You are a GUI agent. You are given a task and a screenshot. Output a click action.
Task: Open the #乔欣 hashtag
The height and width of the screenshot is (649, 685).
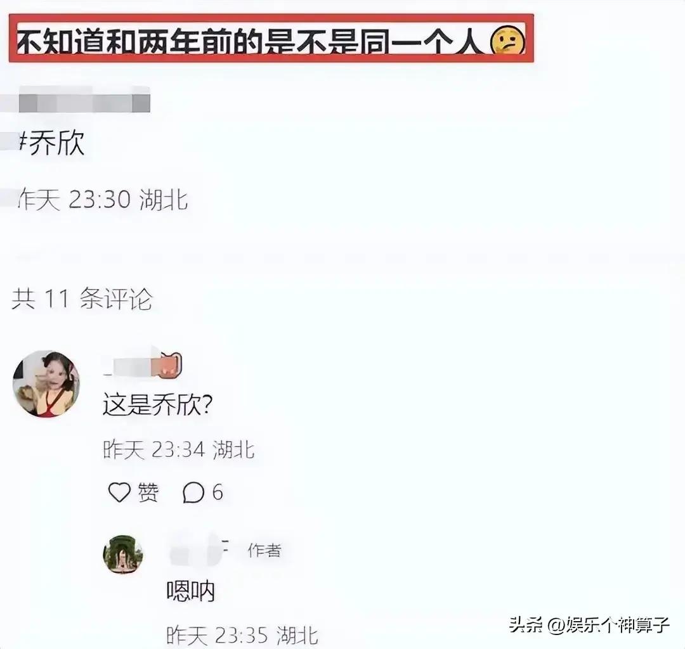51,142
